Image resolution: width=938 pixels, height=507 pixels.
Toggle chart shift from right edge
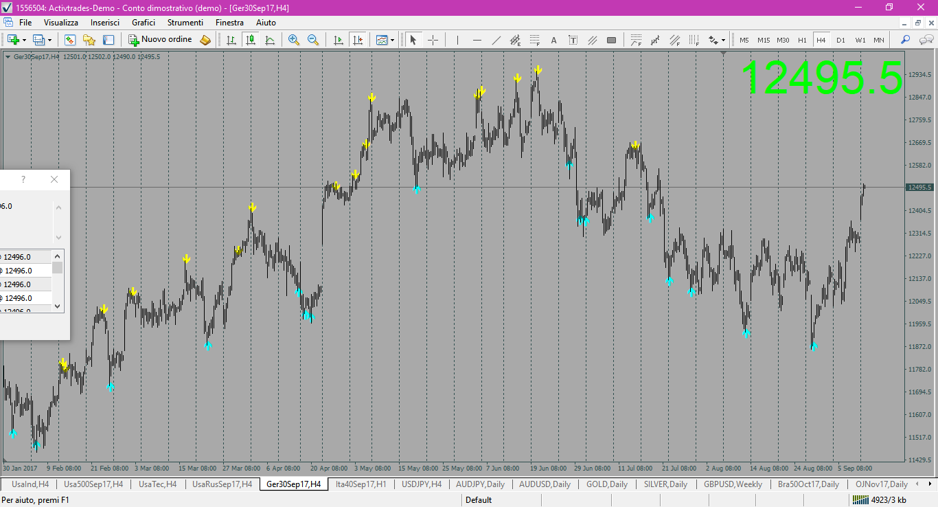[x=357, y=40]
